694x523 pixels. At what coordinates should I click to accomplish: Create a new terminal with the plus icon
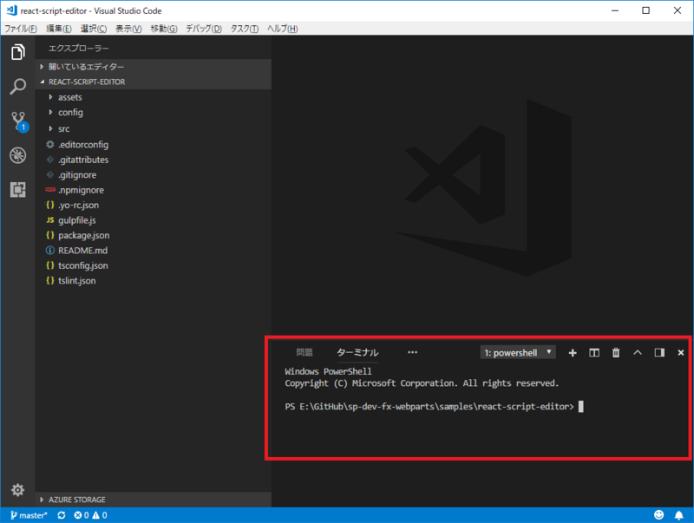tap(573, 353)
